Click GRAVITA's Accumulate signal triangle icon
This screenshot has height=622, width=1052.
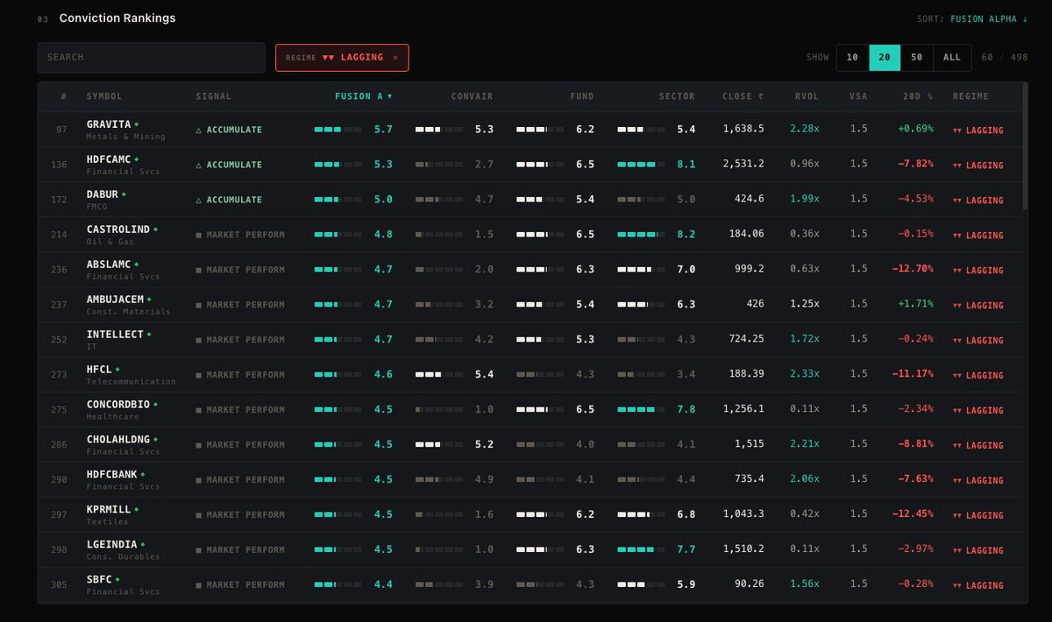(x=199, y=130)
